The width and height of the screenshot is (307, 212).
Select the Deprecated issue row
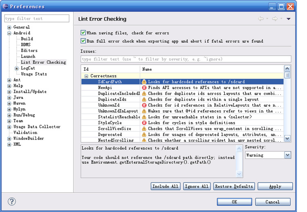click(x=183, y=134)
